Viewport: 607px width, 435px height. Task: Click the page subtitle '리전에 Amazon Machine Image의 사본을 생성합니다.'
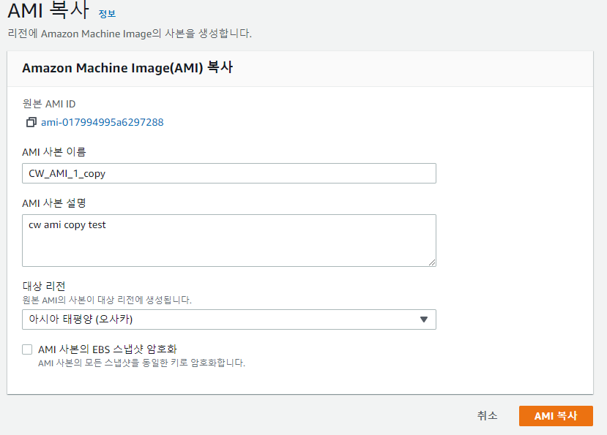pos(130,34)
